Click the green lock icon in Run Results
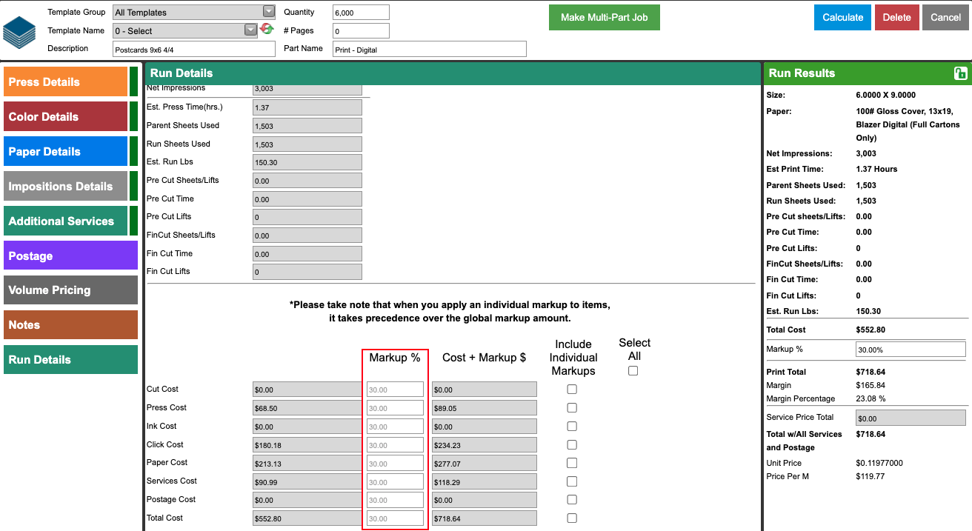972x531 pixels. click(960, 73)
